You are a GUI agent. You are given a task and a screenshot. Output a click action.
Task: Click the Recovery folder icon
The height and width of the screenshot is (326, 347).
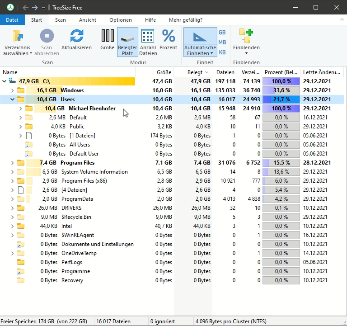[x=21, y=280]
